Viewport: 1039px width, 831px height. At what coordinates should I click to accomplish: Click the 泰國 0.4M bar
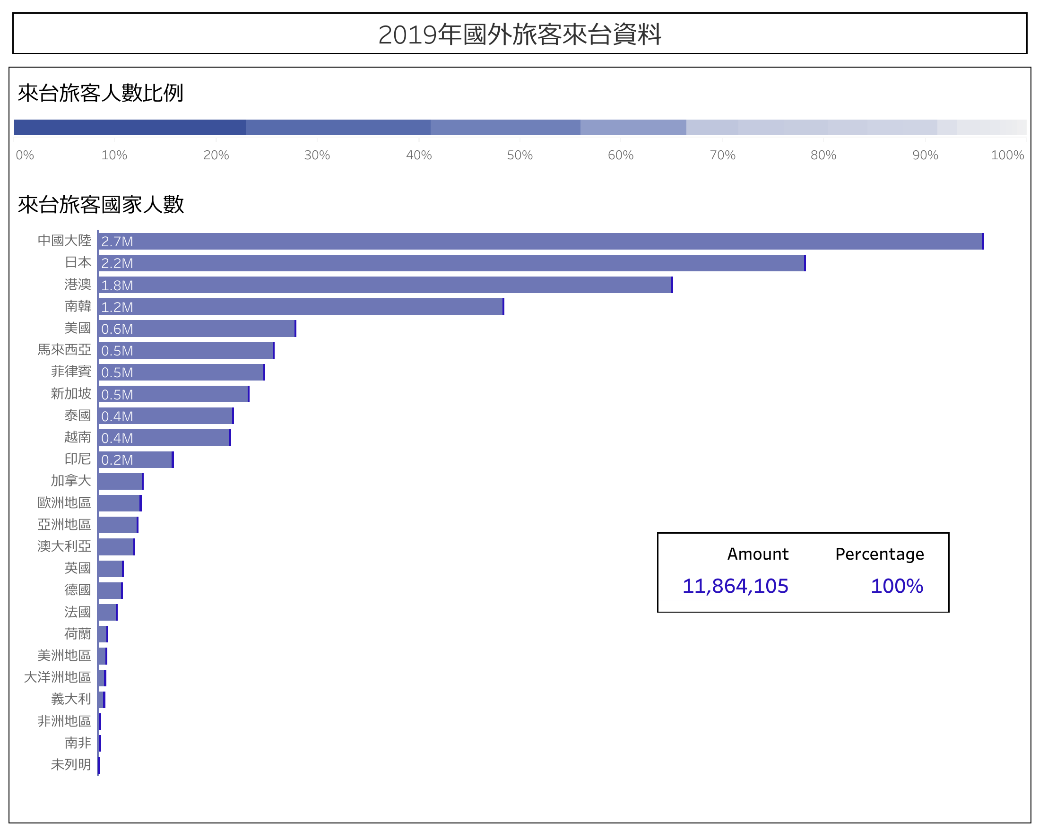click(166, 415)
